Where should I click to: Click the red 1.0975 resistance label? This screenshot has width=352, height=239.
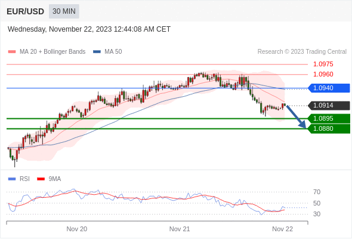pyautogui.click(x=323, y=64)
